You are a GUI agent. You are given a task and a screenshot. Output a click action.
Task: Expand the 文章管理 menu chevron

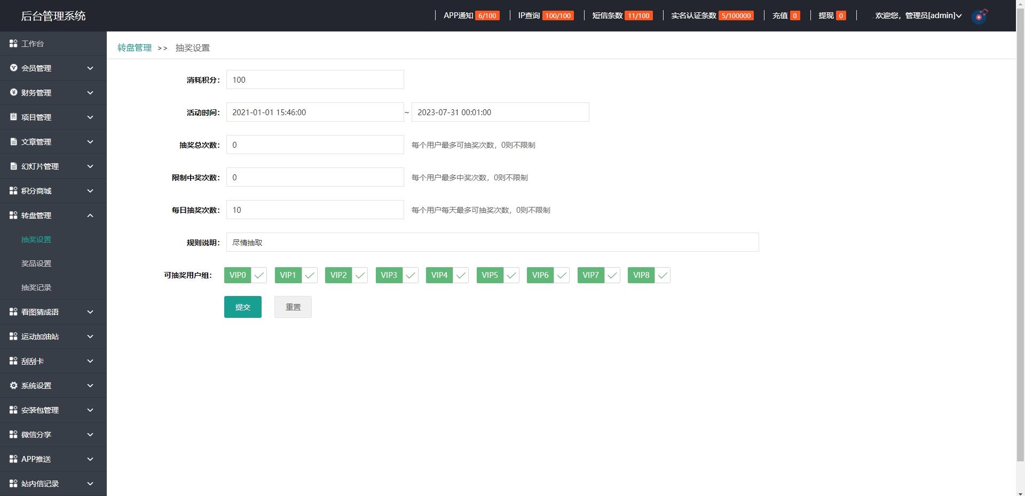pos(90,142)
